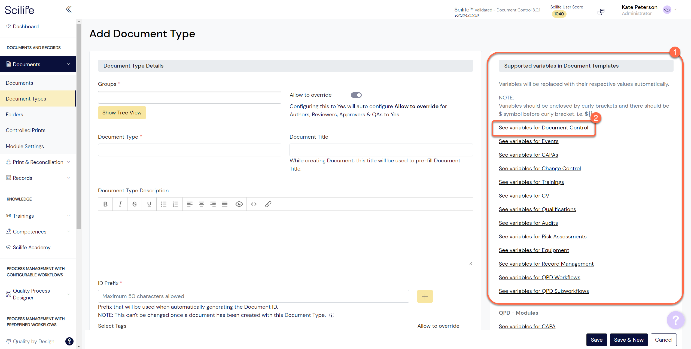Toggle the Allow to override switch
Viewport: 691px width, 349px height.
point(356,95)
